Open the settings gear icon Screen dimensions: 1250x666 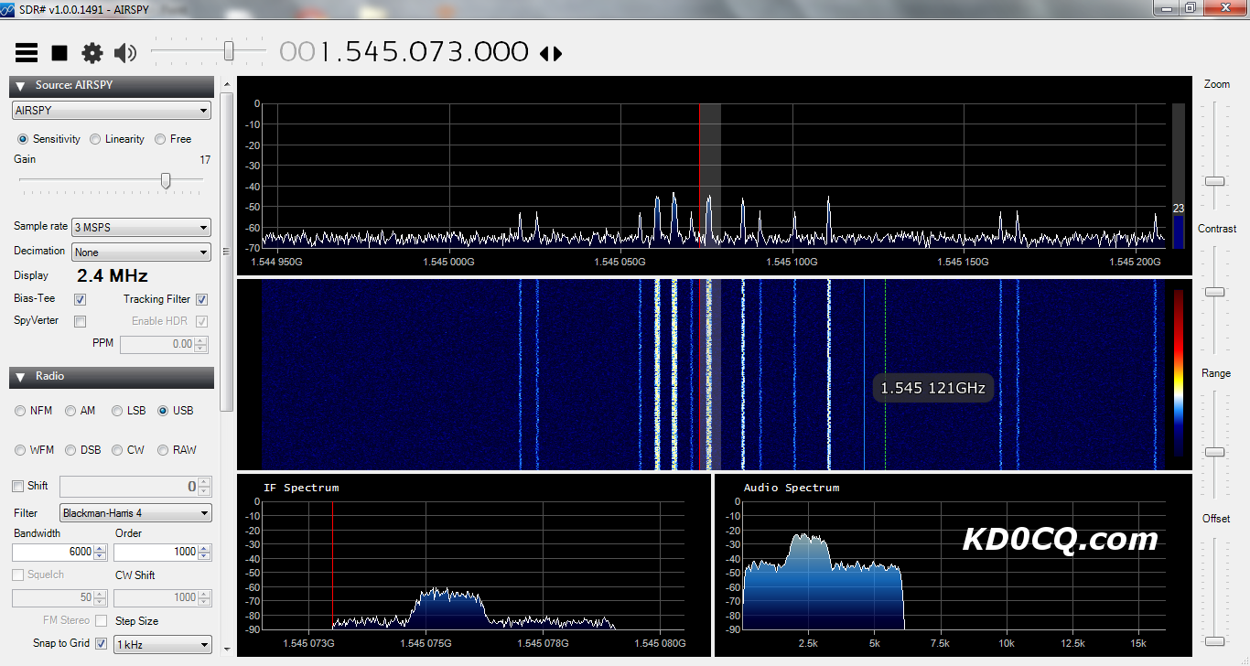[x=92, y=53]
